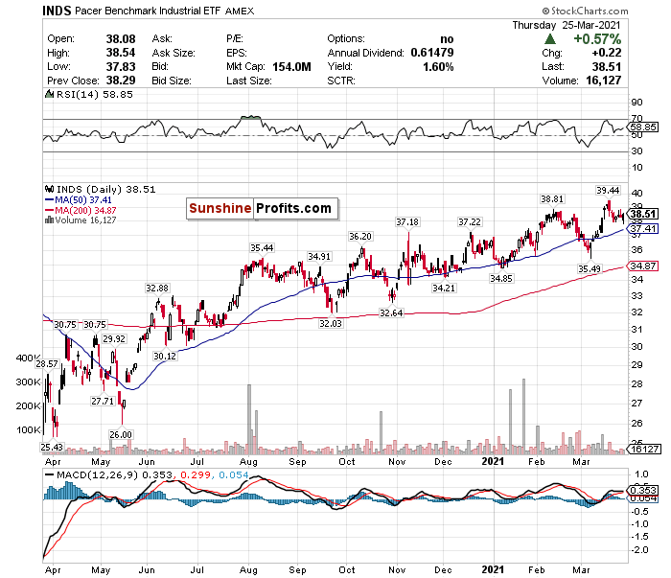Click the SunshineProfits.com watermark logo

(262, 208)
